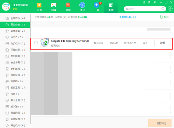Select 评分低 (8) category
The height and width of the screenshot is (128, 174).
(15, 37)
